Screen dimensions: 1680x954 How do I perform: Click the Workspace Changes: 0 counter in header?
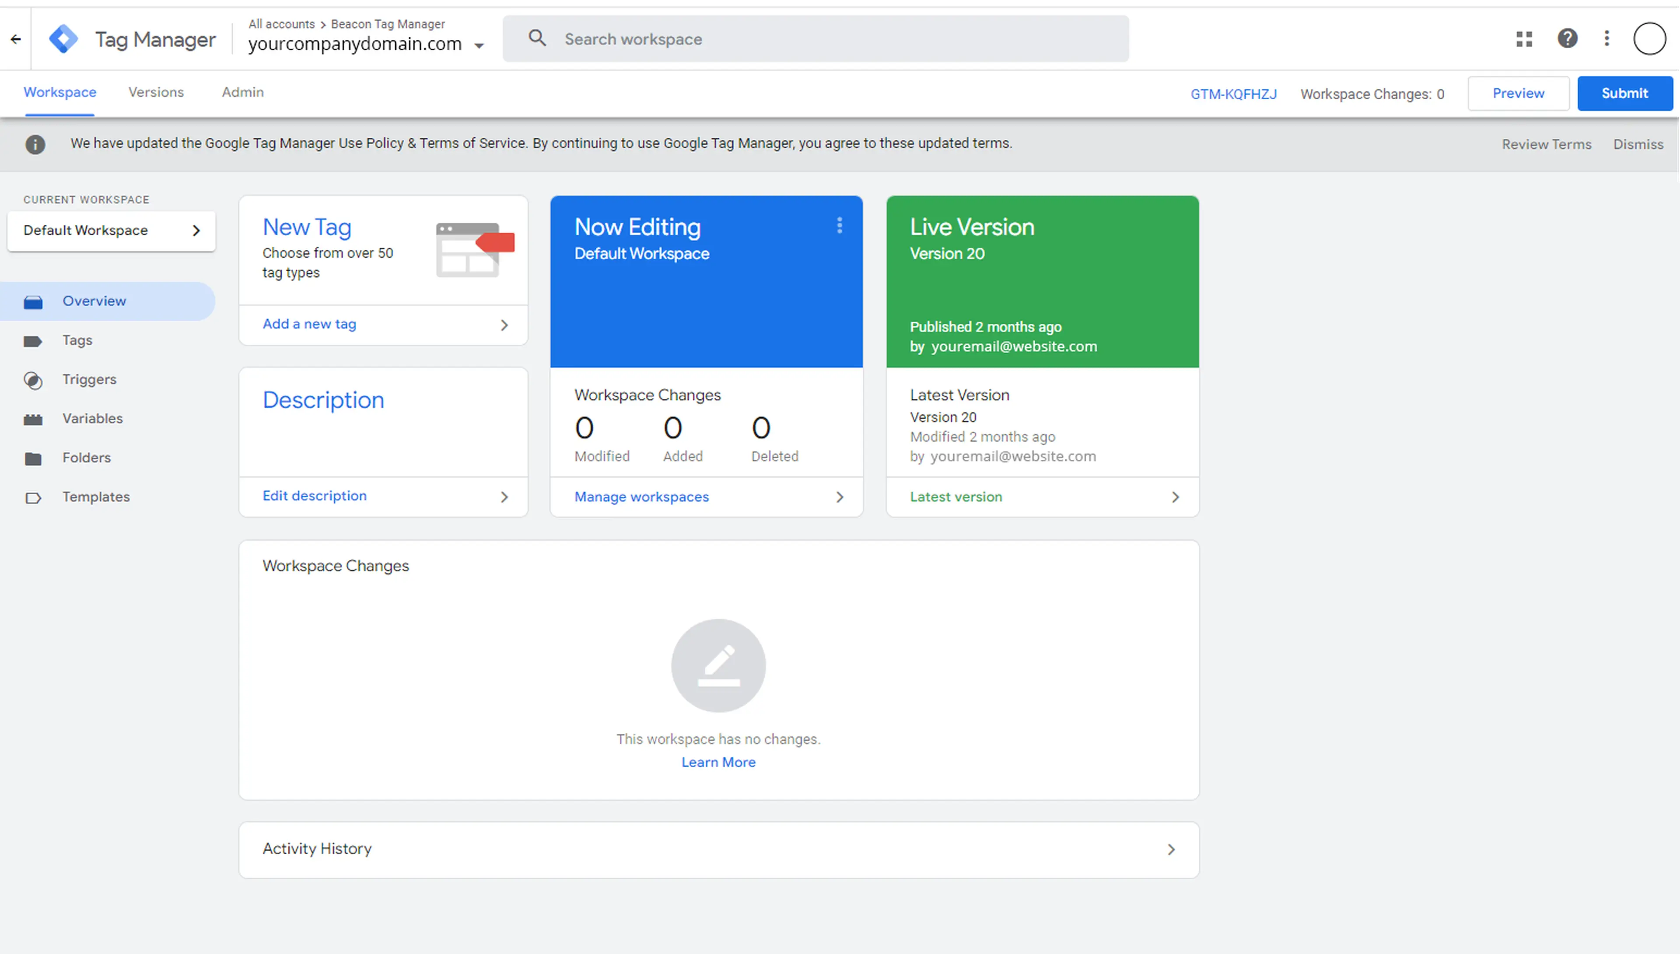pyautogui.click(x=1372, y=94)
